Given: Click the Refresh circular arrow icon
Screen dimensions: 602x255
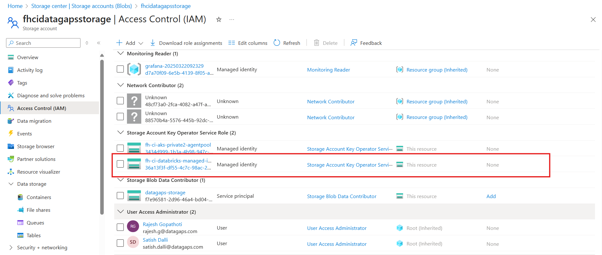Looking at the screenshot, I should 277,43.
